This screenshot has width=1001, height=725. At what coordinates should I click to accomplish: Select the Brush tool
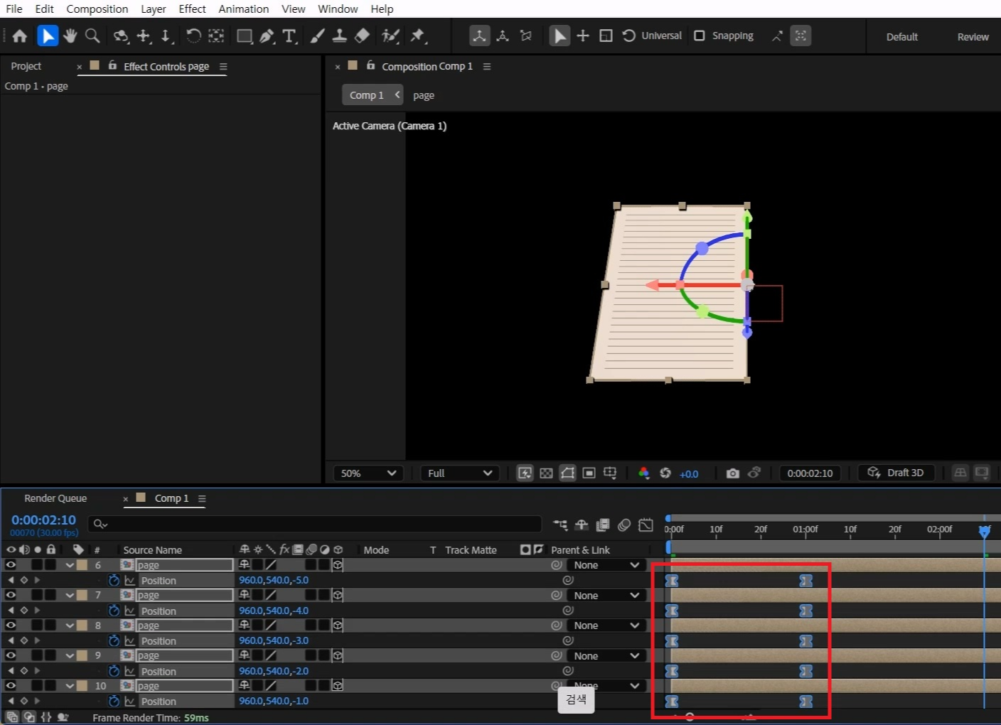click(x=318, y=36)
